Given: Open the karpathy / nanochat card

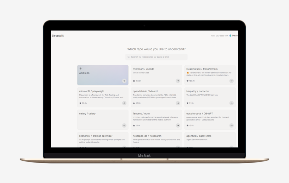Looking at the screenshot, I should (x=210, y=97).
